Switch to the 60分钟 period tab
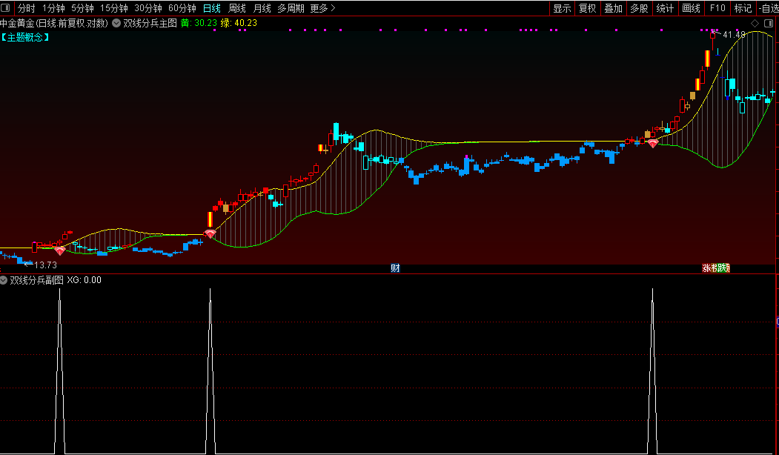Viewport: 779px width, 455px height. [x=182, y=8]
